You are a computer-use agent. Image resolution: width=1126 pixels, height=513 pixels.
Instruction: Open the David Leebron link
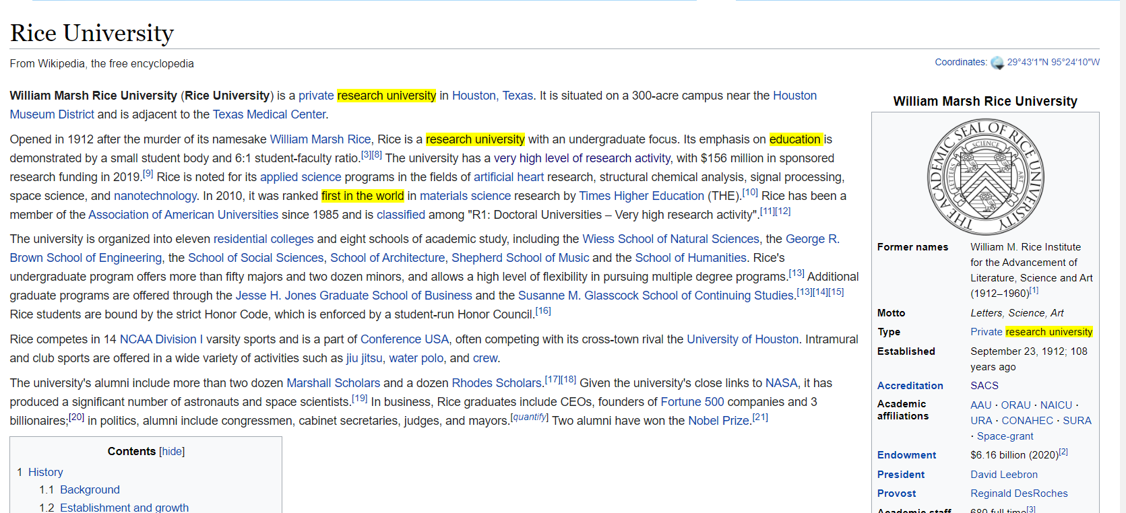1004,475
